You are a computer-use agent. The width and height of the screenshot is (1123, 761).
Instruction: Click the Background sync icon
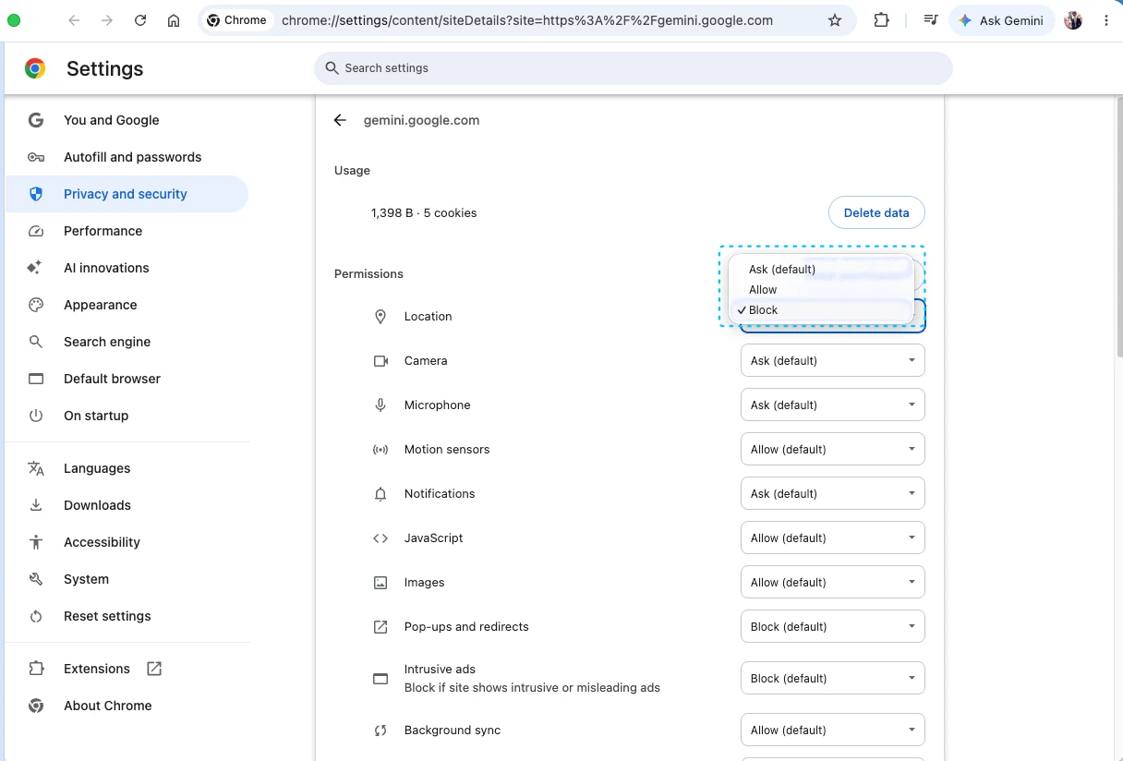pyautogui.click(x=380, y=731)
